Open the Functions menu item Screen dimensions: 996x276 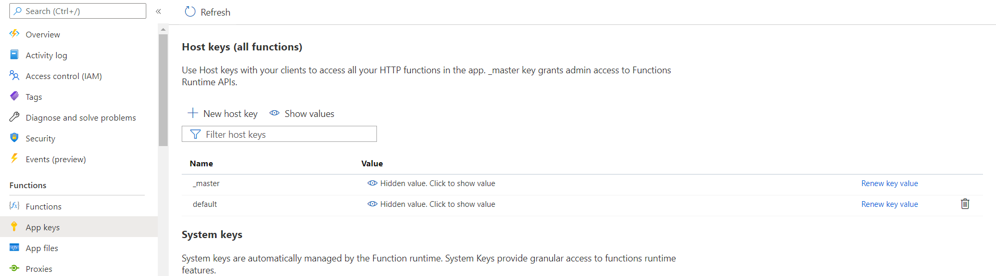(x=43, y=206)
